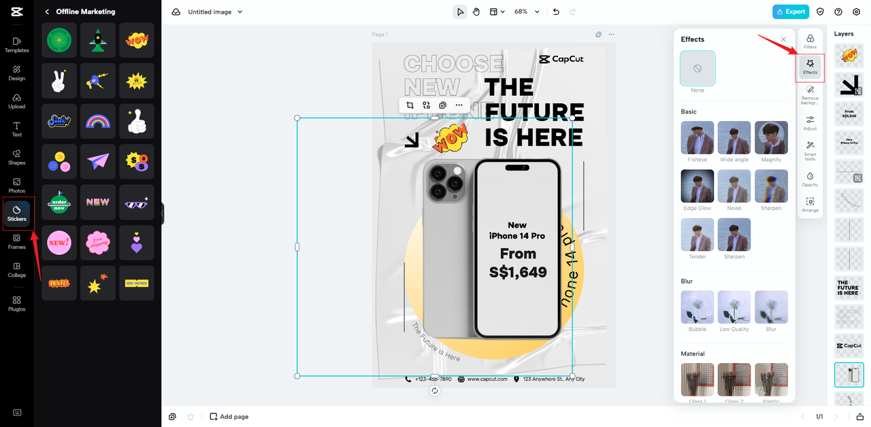Close the Effects panel
The width and height of the screenshot is (871, 427).
pos(783,39)
